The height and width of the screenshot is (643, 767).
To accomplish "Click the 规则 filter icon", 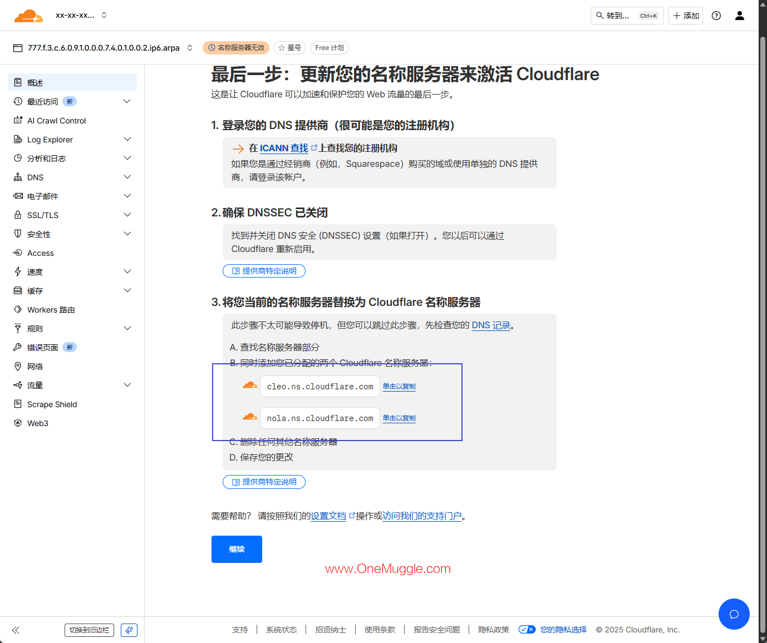I will (x=18, y=328).
